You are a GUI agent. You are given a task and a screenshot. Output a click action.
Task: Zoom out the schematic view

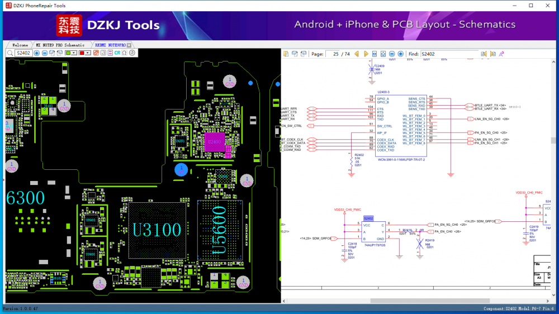392,54
